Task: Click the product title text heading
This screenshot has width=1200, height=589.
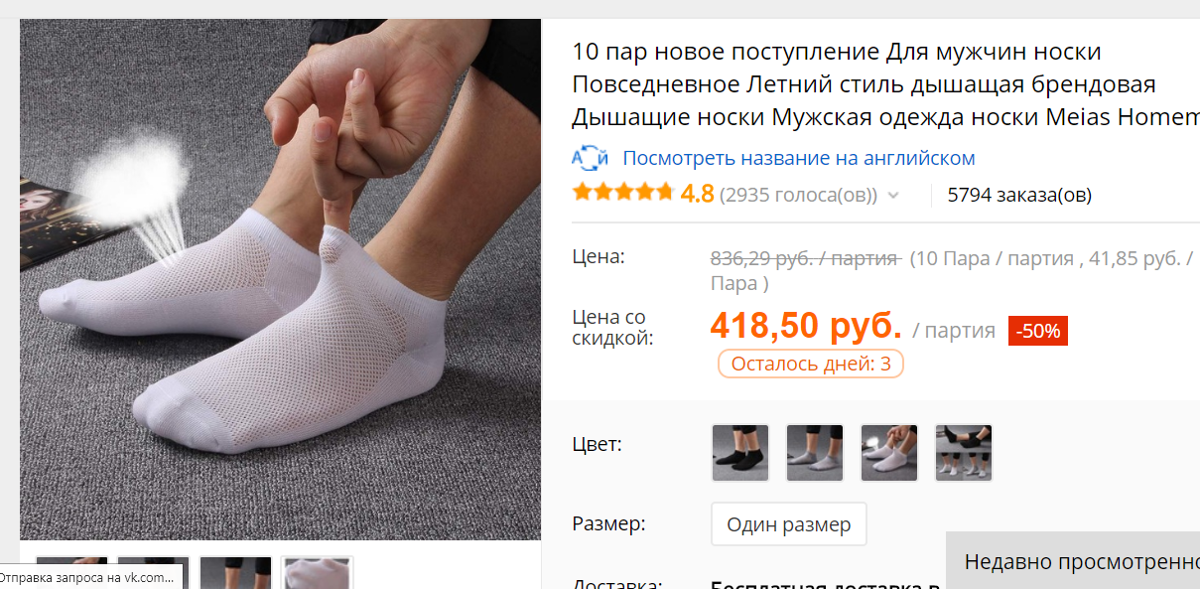Action: click(x=885, y=84)
